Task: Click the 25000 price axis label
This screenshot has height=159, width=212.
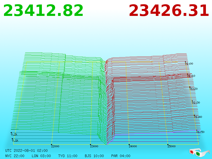Action: tap(171, 146)
